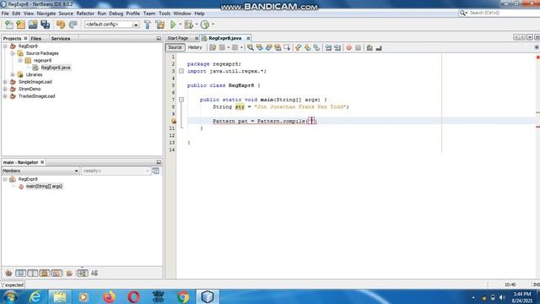Open the Navigate menu

pyautogui.click(x=46, y=14)
